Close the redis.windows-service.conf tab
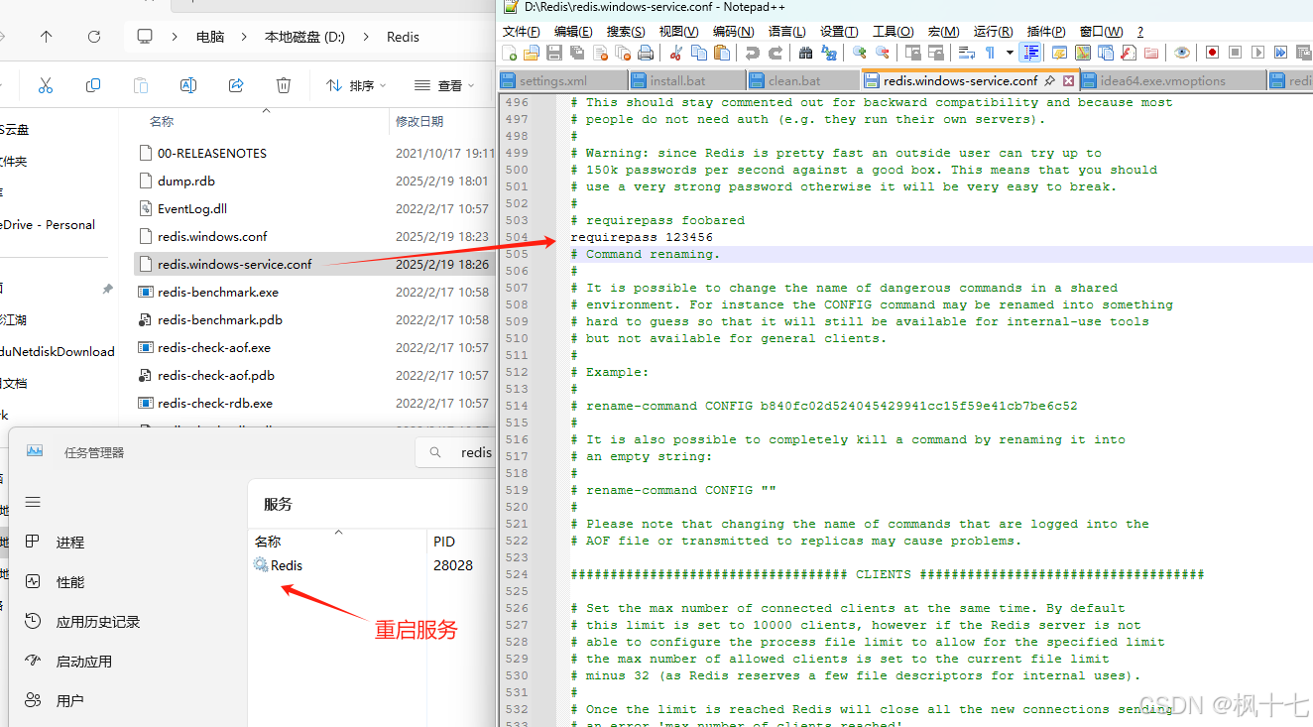The image size is (1313, 727). 1068,80
